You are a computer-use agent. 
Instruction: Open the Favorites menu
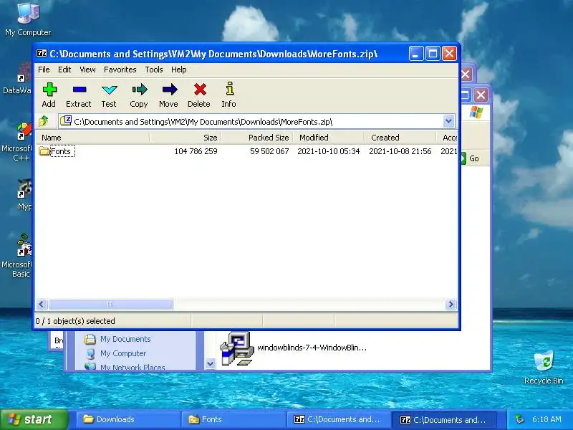pyautogui.click(x=120, y=70)
